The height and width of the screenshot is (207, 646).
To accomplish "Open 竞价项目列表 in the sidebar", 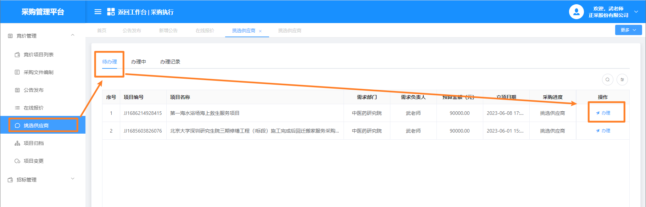I will 38,55.
